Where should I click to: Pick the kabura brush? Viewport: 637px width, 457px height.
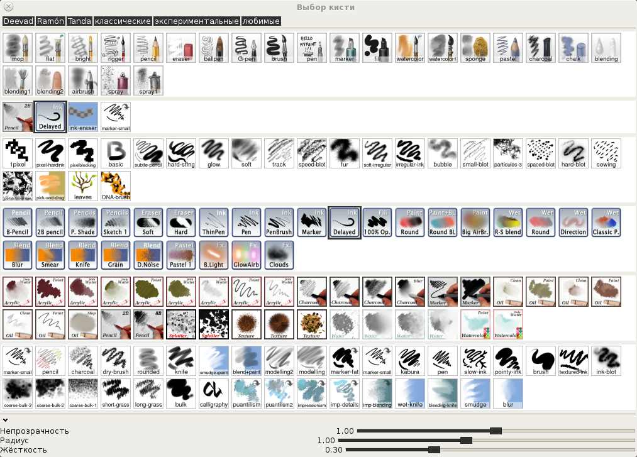(410, 361)
